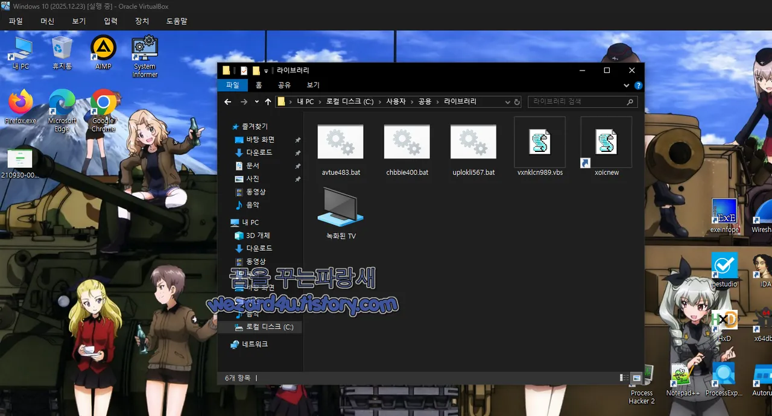The width and height of the screenshot is (772, 416).
Task: Open VirtualBox 파일 menu
Action: click(16, 21)
